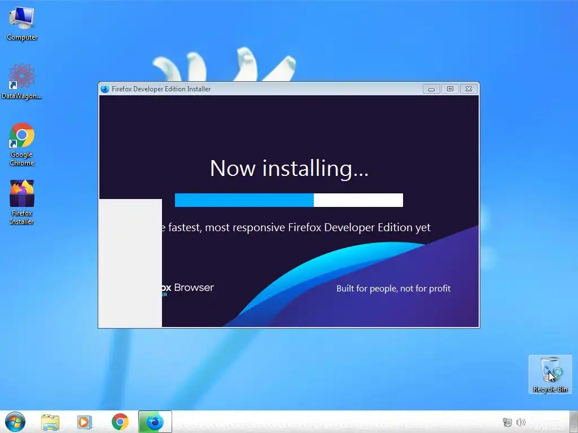This screenshot has height=433, width=578.
Task: Launch Chrome from the taskbar
Action: pos(120,422)
